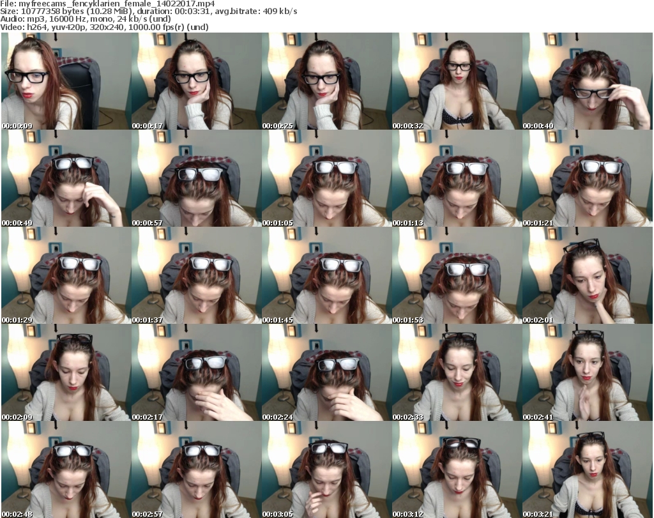Image resolution: width=654 pixels, height=518 pixels.
Task: Click the Audio mp3 info line
Action: point(86,19)
